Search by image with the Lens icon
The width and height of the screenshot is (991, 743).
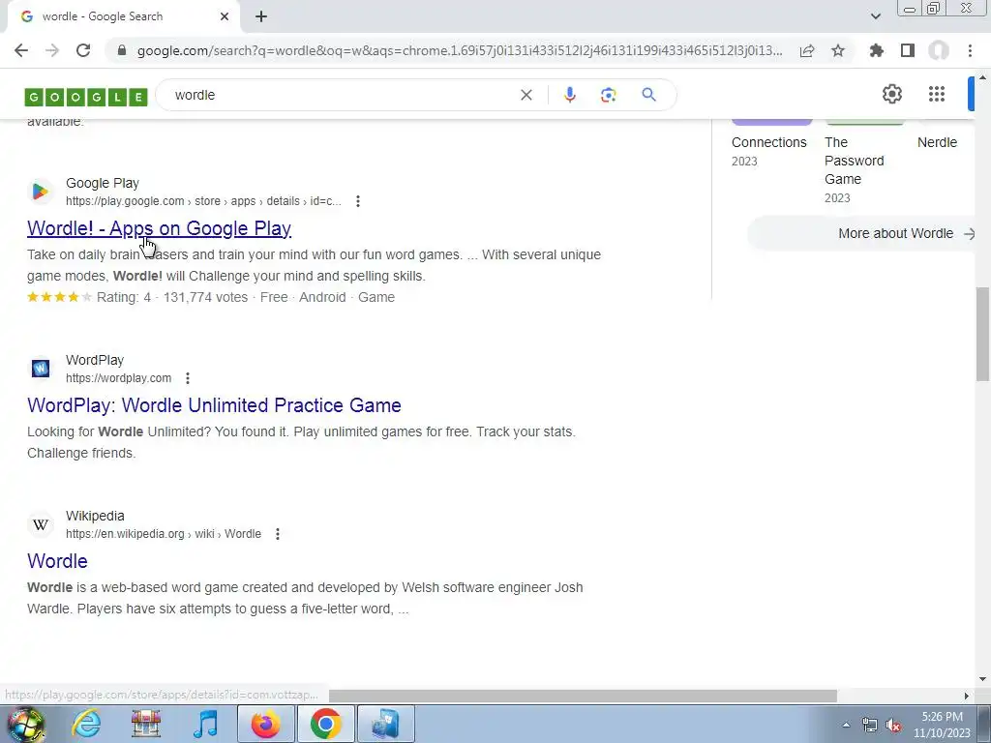(608, 95)
